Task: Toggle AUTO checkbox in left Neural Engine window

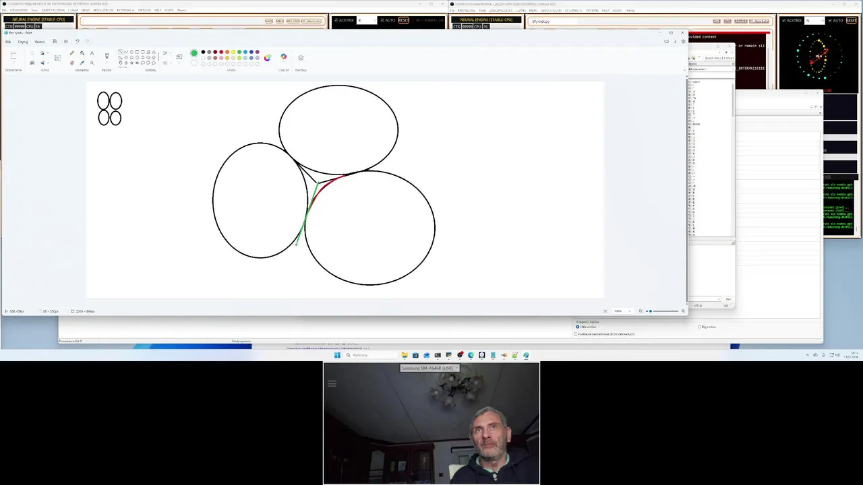Action: 382,20
